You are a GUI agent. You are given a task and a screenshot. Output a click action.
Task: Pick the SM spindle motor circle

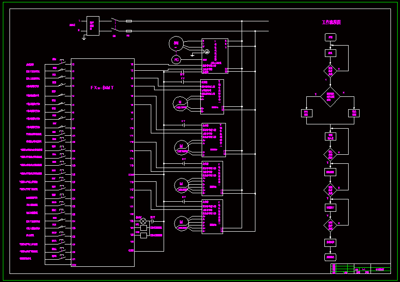click(x=176, y=44)
